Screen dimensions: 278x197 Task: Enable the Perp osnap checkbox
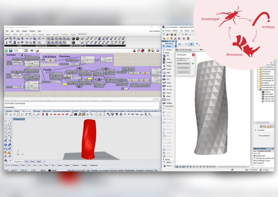[43, 165]
